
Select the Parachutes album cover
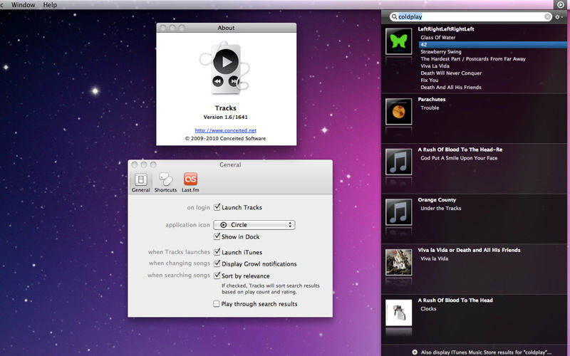[x=399, y=112]
